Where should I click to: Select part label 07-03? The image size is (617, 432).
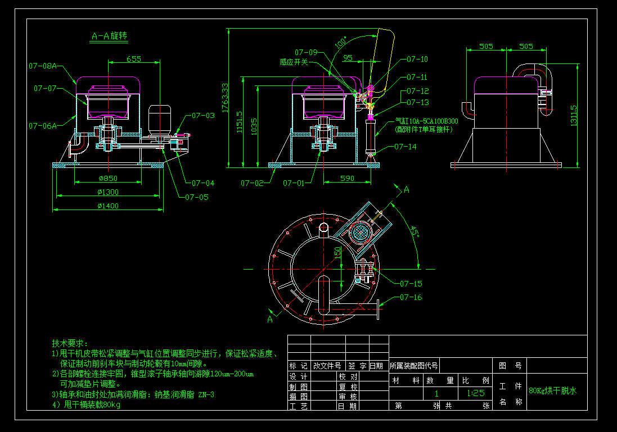pyautogui.click(x=203, y=116)
